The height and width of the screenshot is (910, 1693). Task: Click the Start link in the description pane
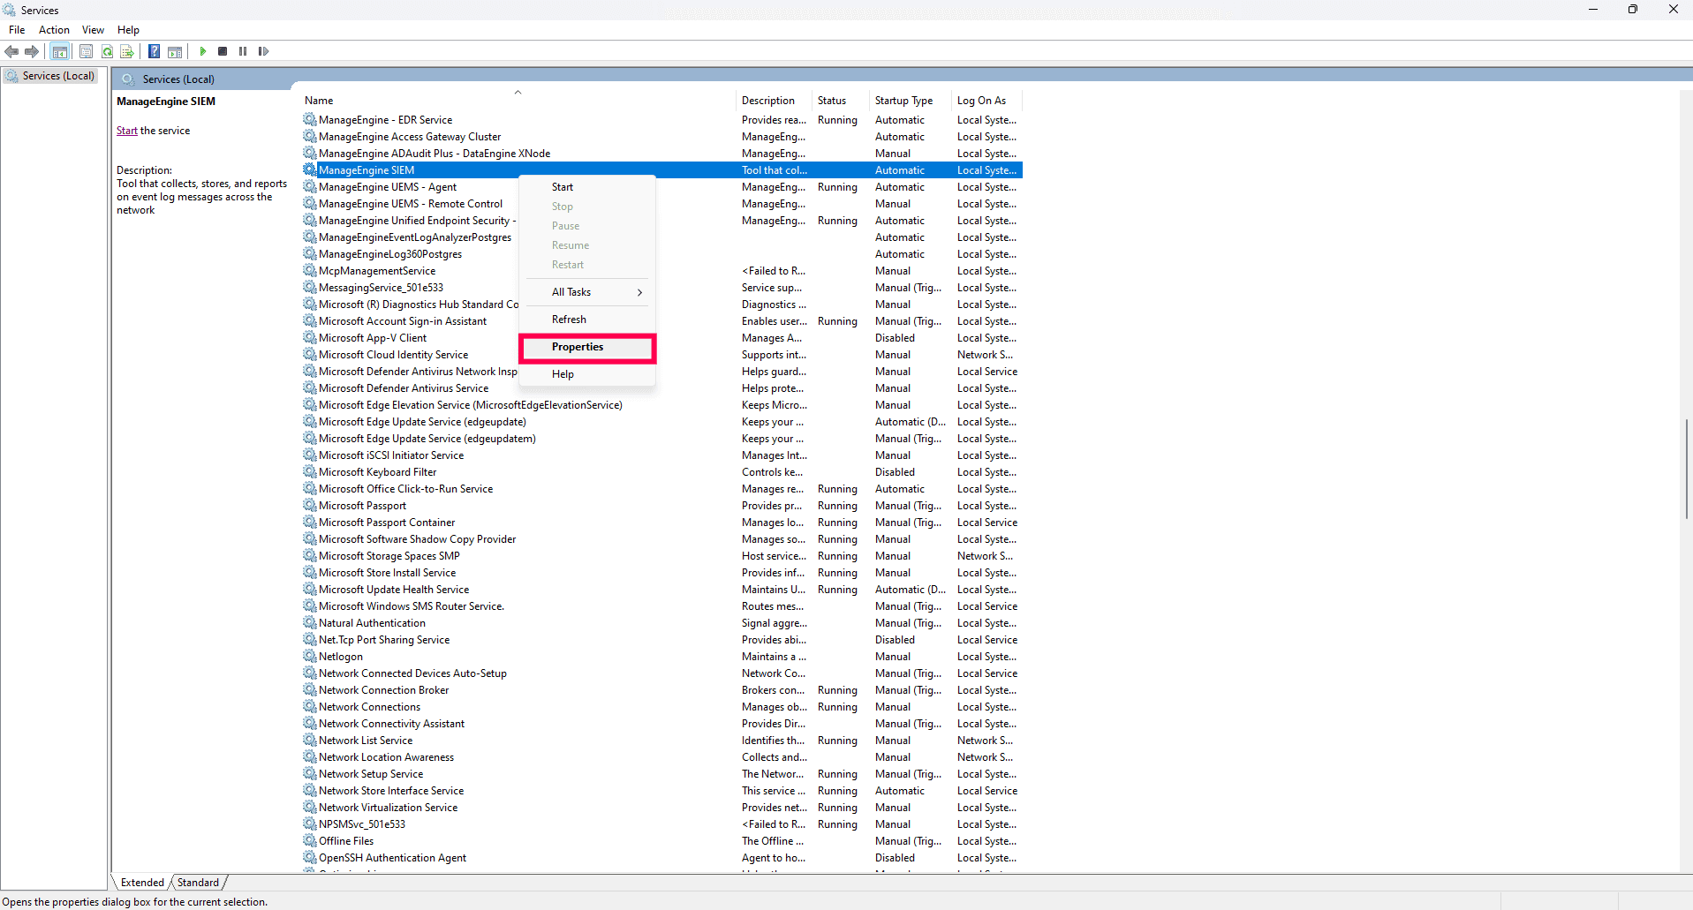tap(126, 131)
